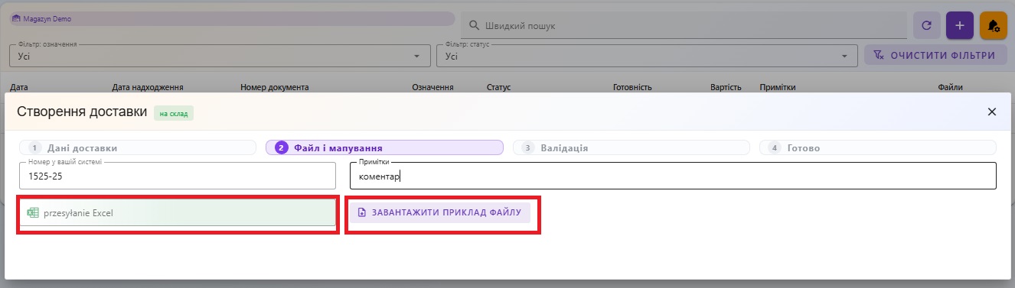Go to step 1 Дані доставки
This screenshot has height=288, width=1015.
click(137, 148)
